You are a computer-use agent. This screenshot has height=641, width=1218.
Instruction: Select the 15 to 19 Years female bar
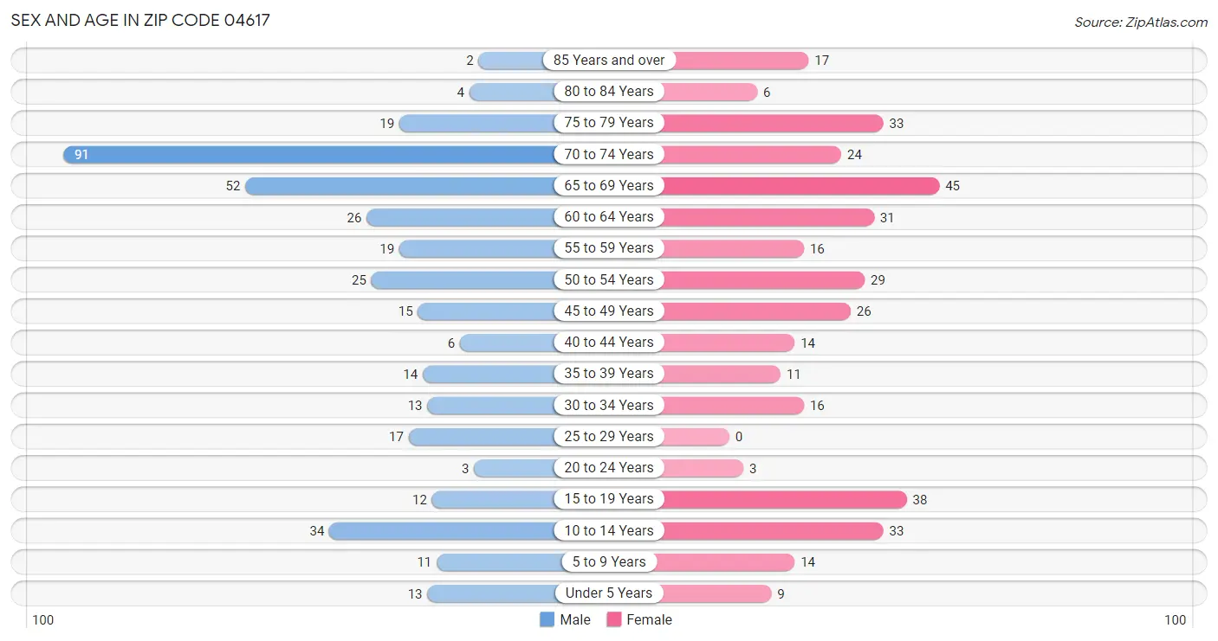click(x=784, y=499)
